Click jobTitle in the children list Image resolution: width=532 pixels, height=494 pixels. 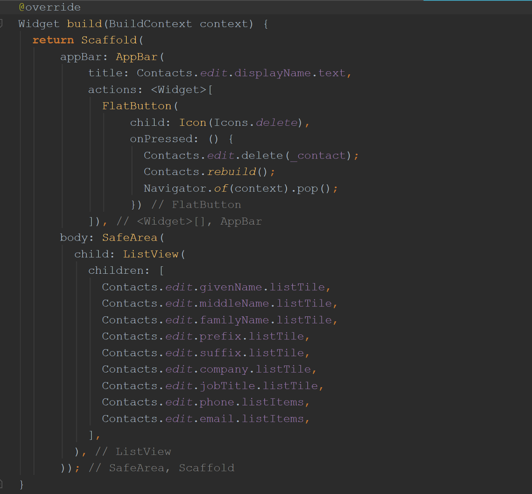tap(227, 386)
